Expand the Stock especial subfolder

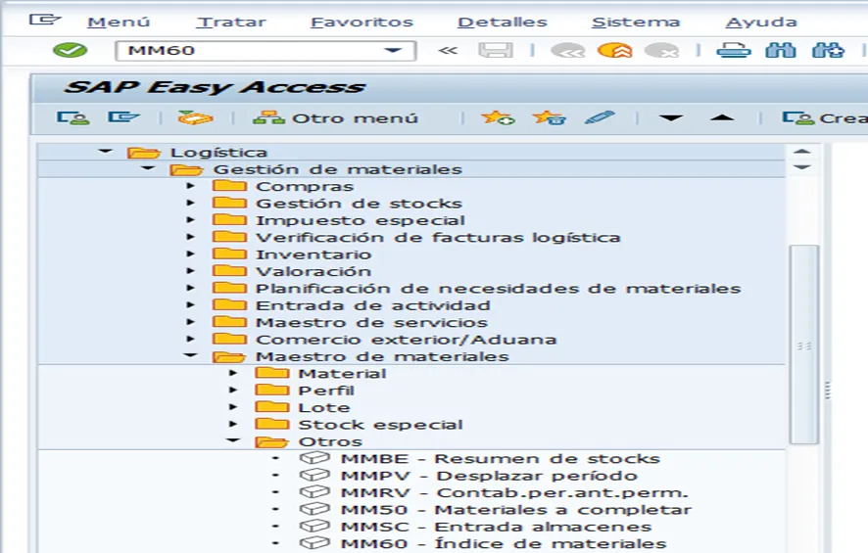point(233,424)
